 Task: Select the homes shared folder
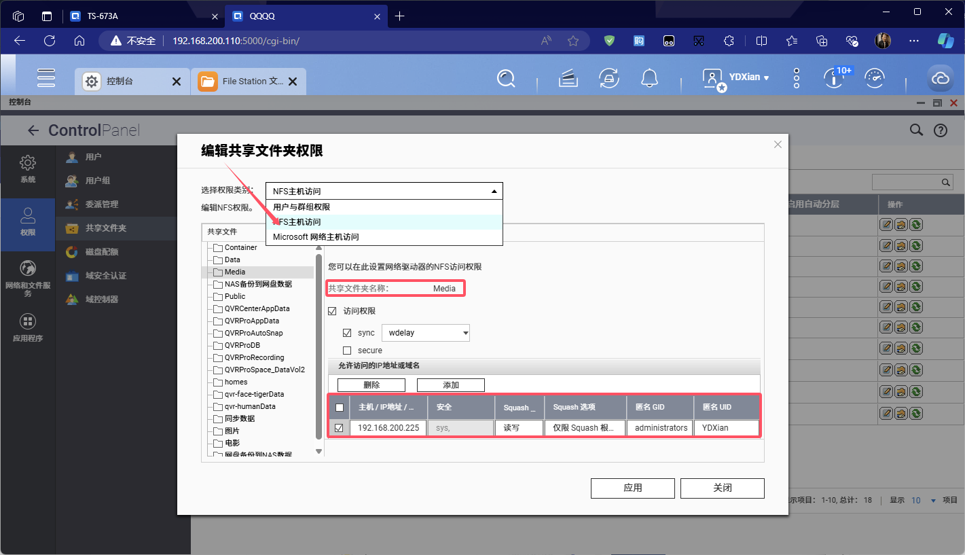(x=236, y=382)
